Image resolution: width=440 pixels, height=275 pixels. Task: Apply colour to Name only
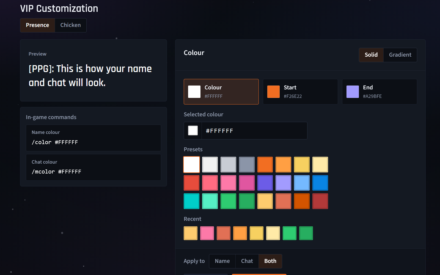pyautogui.click(x=222, y=261)
